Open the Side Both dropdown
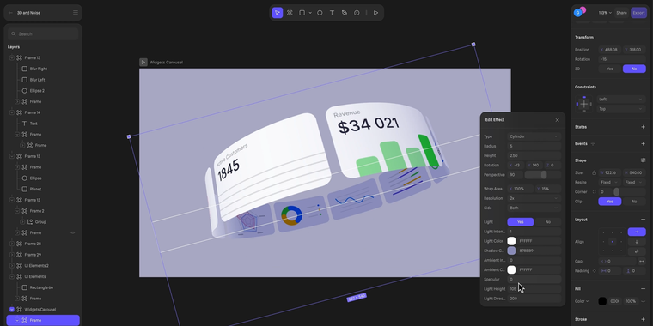Viewport: 653px width, 326px height. [x=534, y=208]
